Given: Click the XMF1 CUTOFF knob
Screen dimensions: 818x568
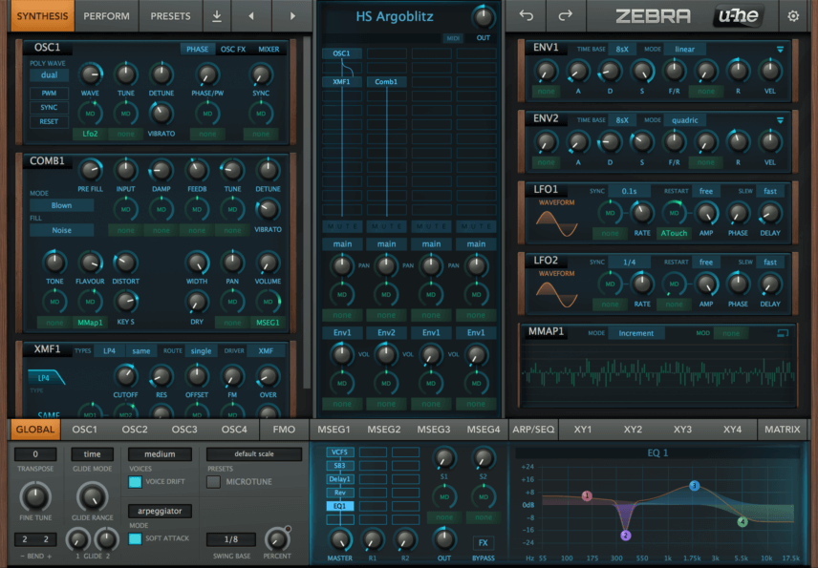Looking at the screenshot, I should [125, 376].
